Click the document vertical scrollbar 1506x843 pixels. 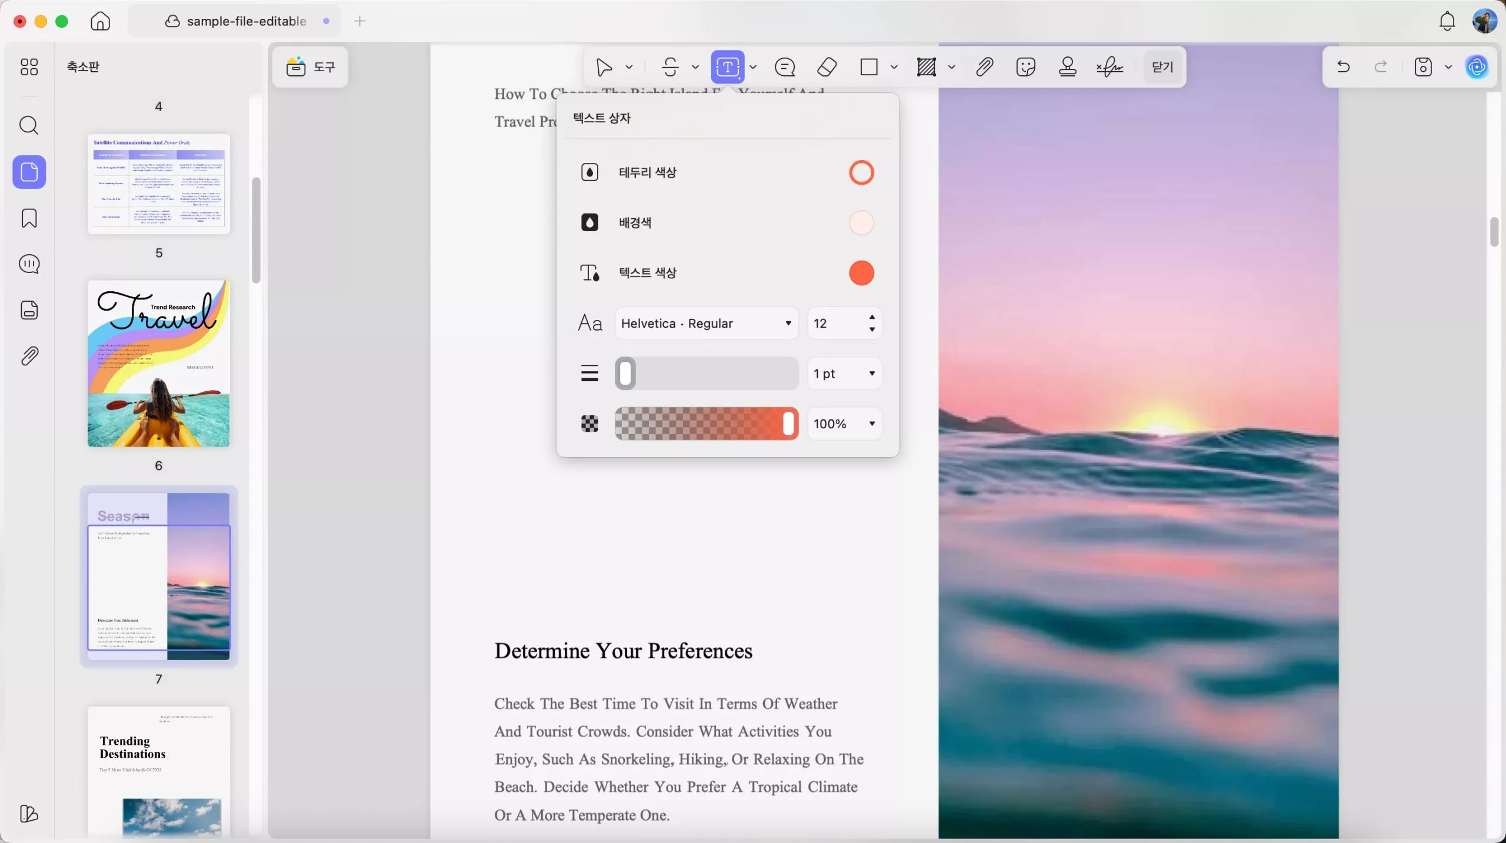click(x=1495, y=232)
